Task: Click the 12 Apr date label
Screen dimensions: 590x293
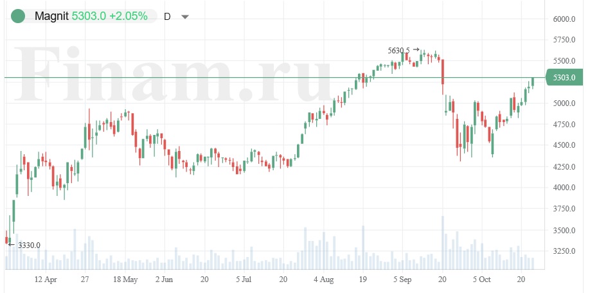Action: click(x=46, y=280)
